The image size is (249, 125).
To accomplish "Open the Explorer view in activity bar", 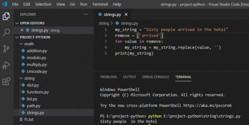I will pyautogui.click(x=6, y=16).
